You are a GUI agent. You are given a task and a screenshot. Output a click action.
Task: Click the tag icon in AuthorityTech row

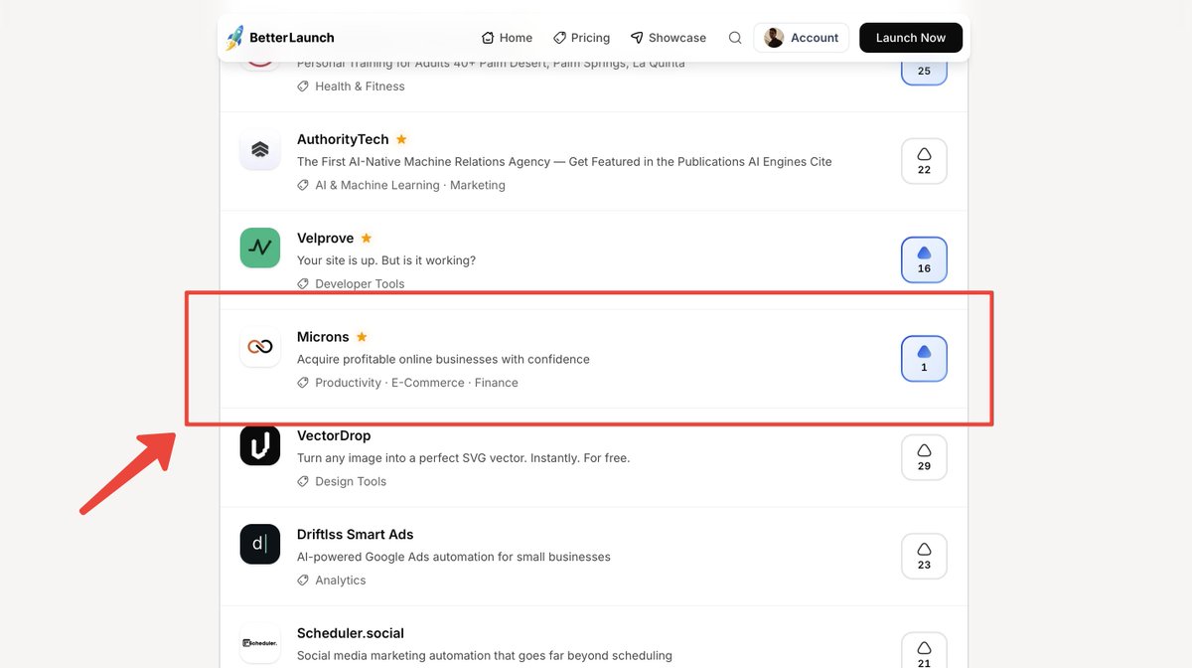tap(303, 185)
